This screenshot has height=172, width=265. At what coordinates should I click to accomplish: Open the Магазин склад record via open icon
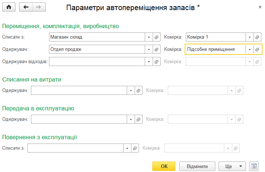click(x=157, y=37)
